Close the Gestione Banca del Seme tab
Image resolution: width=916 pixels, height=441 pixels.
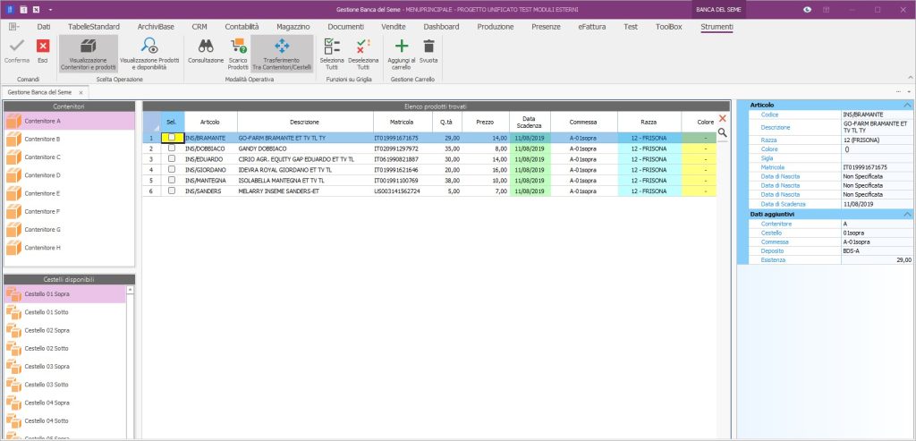click(81, 93)
